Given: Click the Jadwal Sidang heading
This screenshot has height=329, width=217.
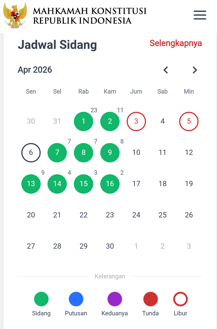Looking at the screenshot, I should click(57, 45).
